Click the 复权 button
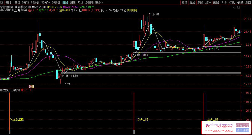 click(x=184, y=3)
